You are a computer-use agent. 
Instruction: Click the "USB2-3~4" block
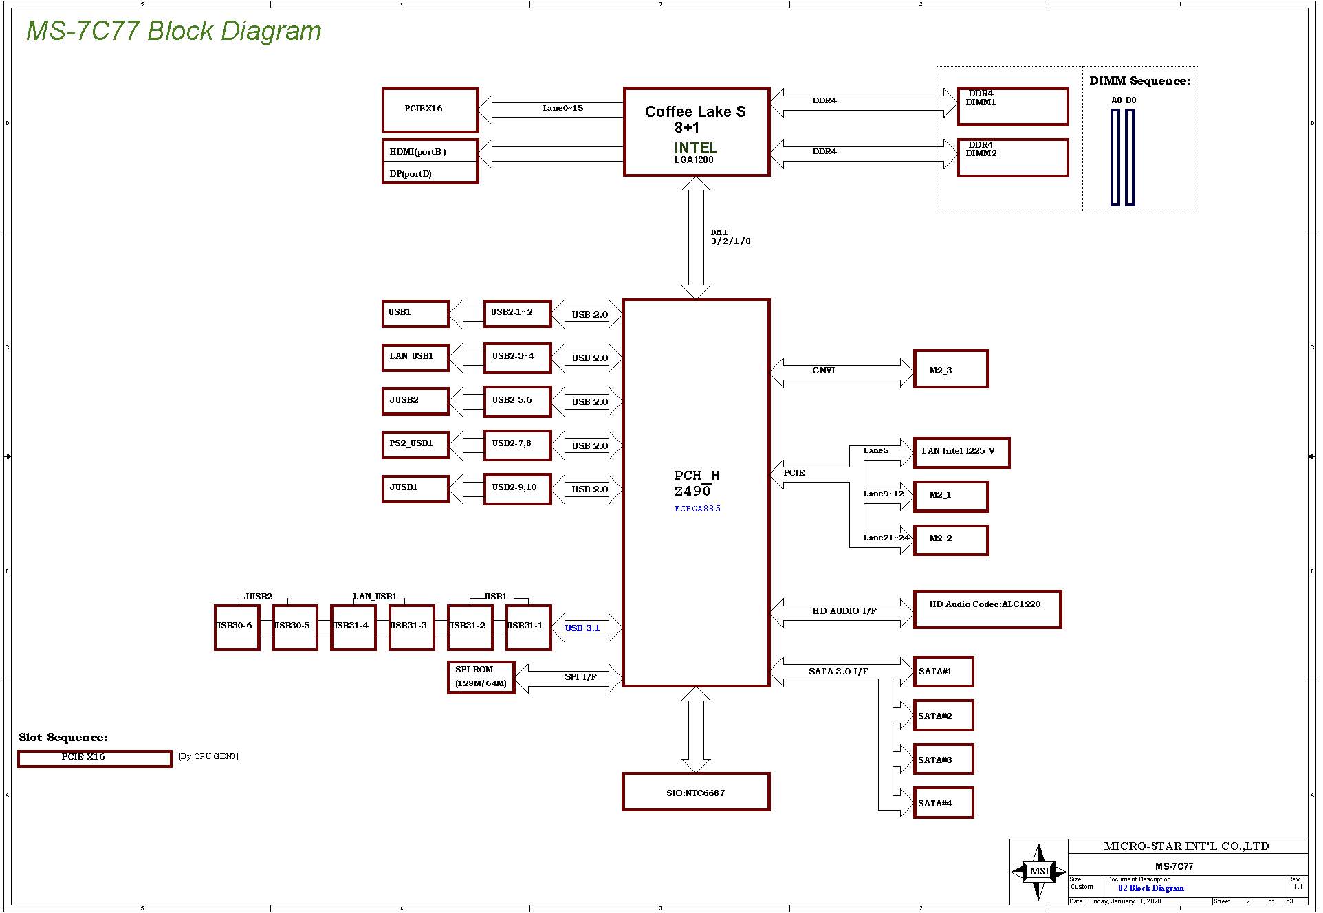(x=517, y=357)
